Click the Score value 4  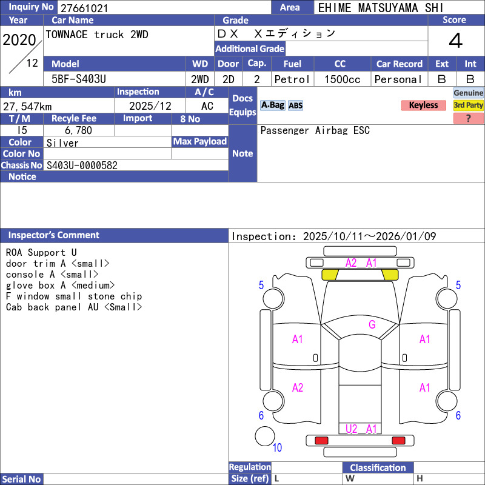point(455,41)
